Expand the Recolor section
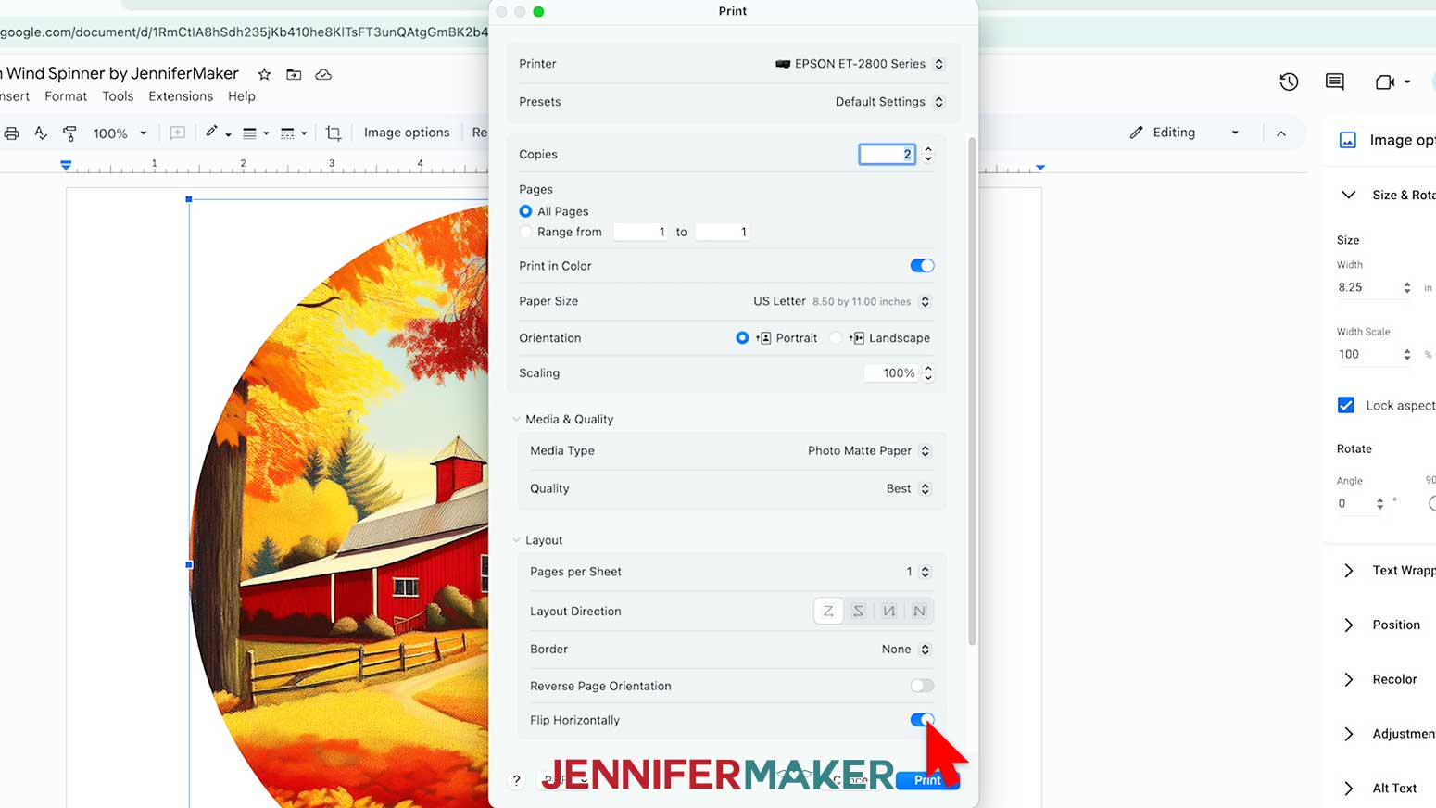 (x=1349, y=680)
